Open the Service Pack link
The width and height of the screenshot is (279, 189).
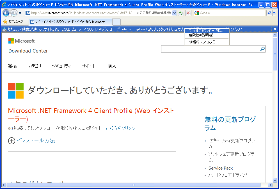pos(221,168)
